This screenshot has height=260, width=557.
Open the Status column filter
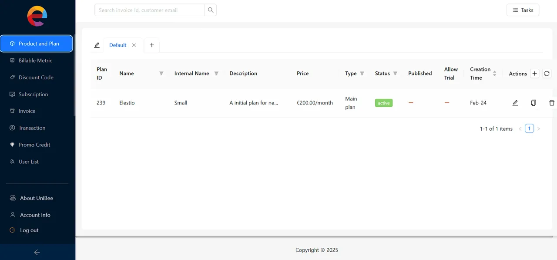click(x=395, y=74)
